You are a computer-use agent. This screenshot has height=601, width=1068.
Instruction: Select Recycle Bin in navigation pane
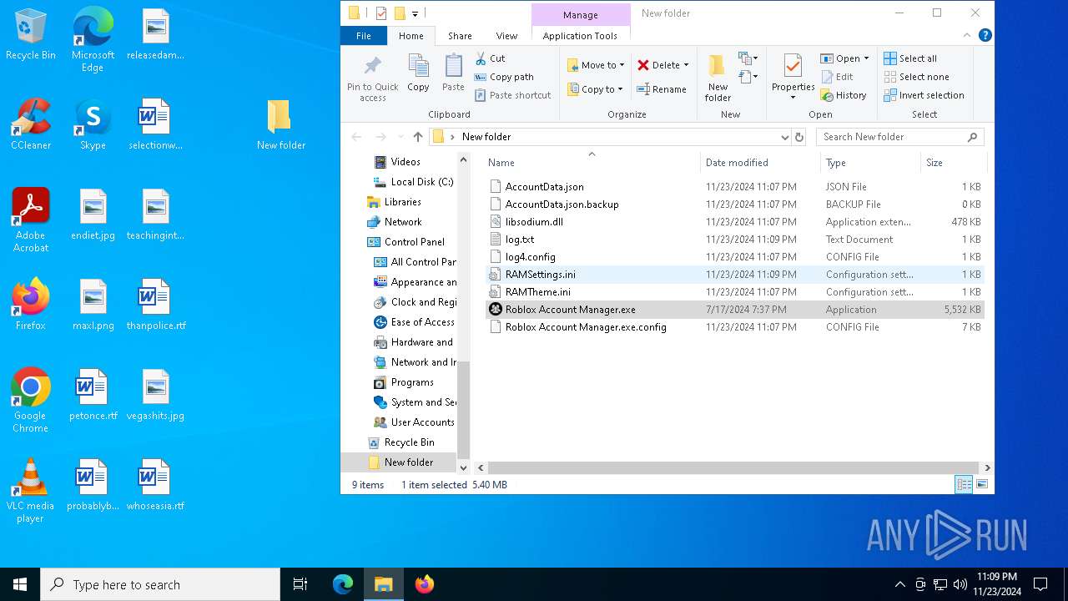tap(400, 442)
